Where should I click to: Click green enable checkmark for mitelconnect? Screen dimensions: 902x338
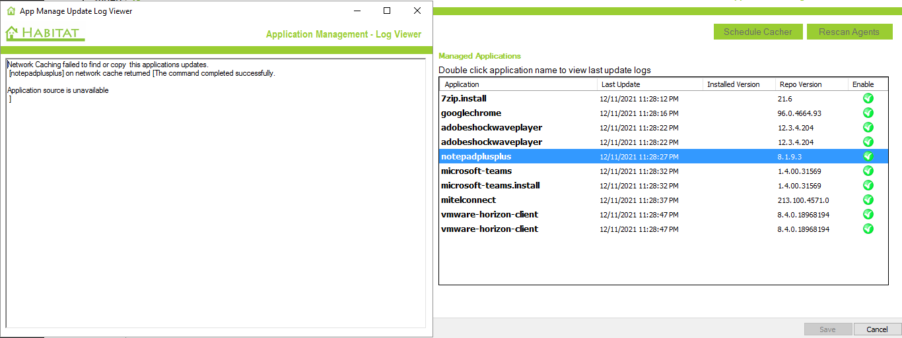click(x=868, y=200)
